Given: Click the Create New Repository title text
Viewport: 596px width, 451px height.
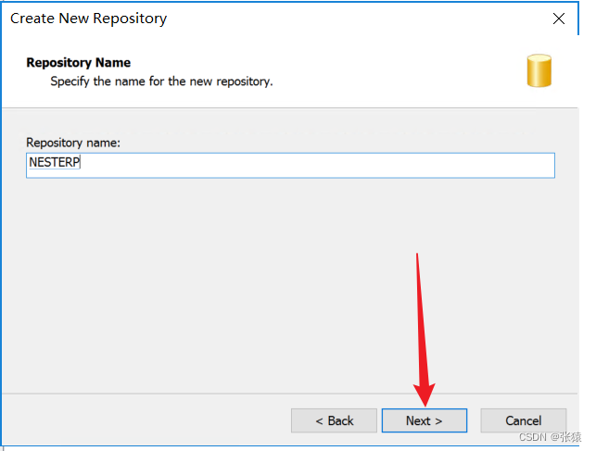Looking at the screenshot, I should (x=89, y=19).
